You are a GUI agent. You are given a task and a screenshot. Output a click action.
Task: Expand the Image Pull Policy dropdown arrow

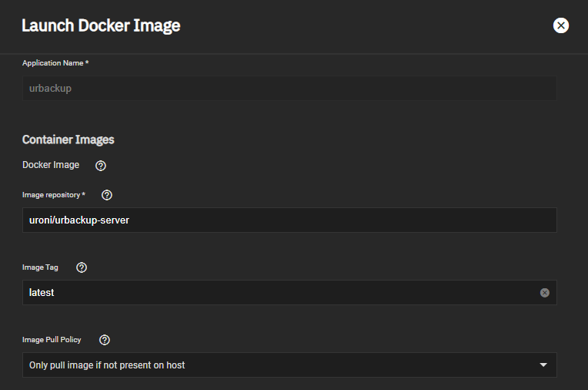tap(543, 365)
